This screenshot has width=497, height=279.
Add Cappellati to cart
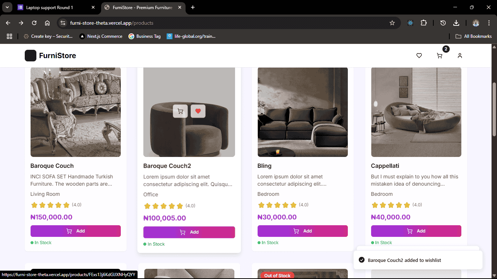pyautogui.click(x=416, y=231)
